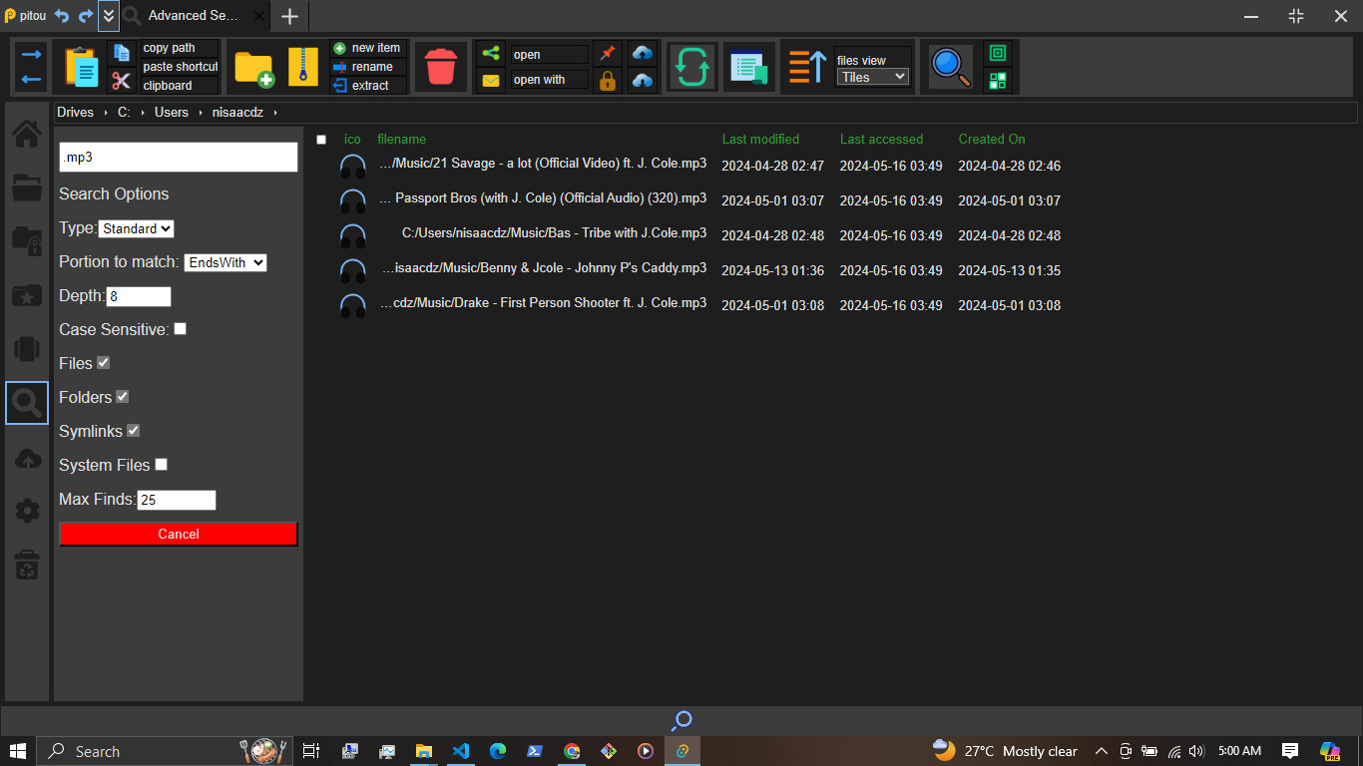Viewport: 1363px width, 766px height.
Task: Go to Home in the left sidebar
Action: pos(27,133)
